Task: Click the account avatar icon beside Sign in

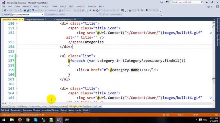Action: (x=218, y=6)
